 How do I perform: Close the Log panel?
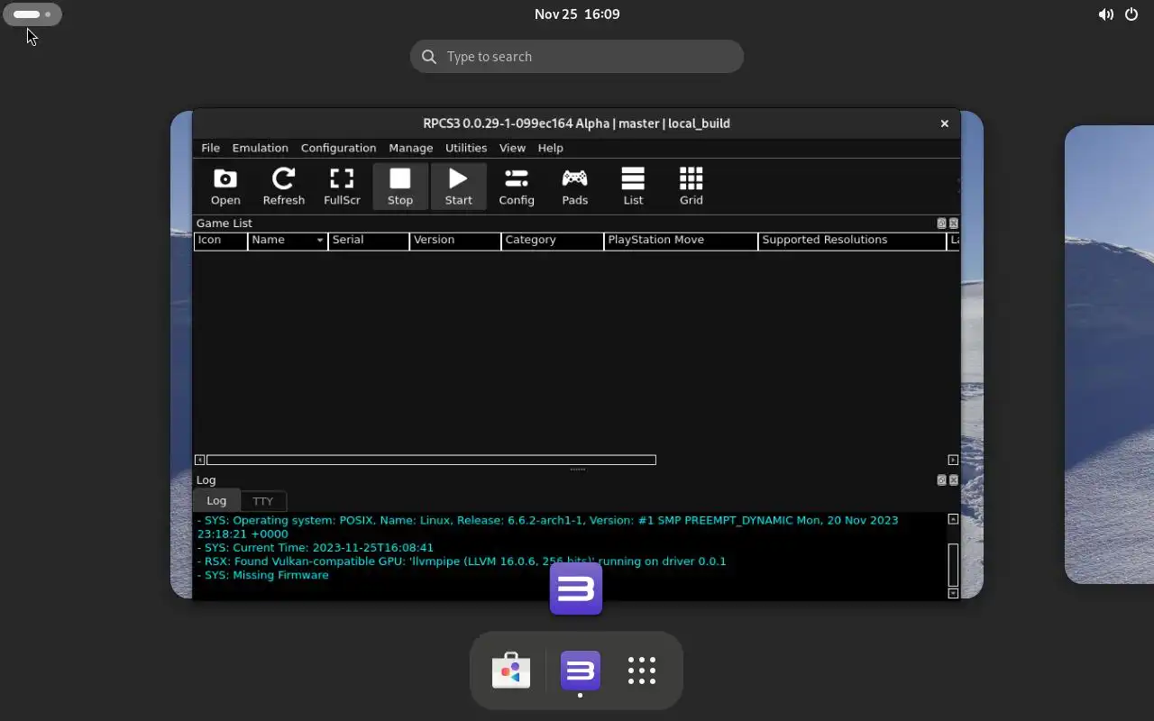(x=954, y=480)
